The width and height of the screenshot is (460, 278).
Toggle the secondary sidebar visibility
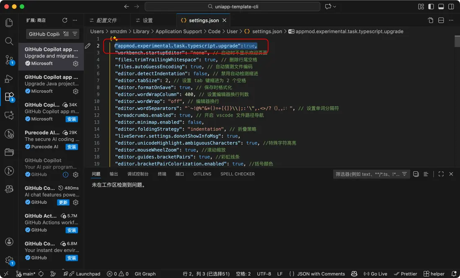[x=451, y=7]
